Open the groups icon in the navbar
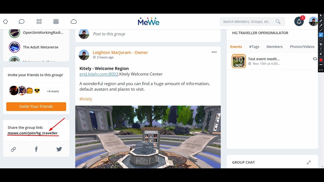The image size is (324, 182). (39, 21)
